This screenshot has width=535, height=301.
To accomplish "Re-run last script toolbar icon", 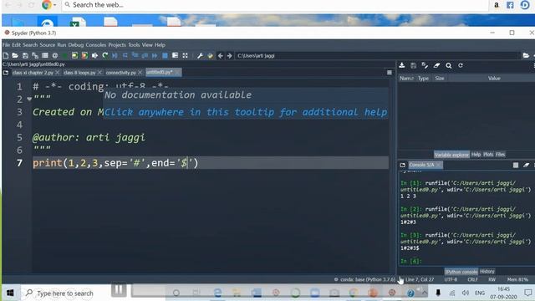I will coord(105,55).
